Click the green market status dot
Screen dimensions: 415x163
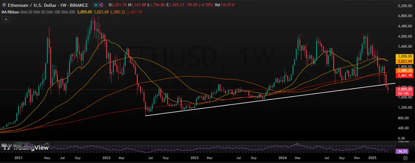click(96, 5)
